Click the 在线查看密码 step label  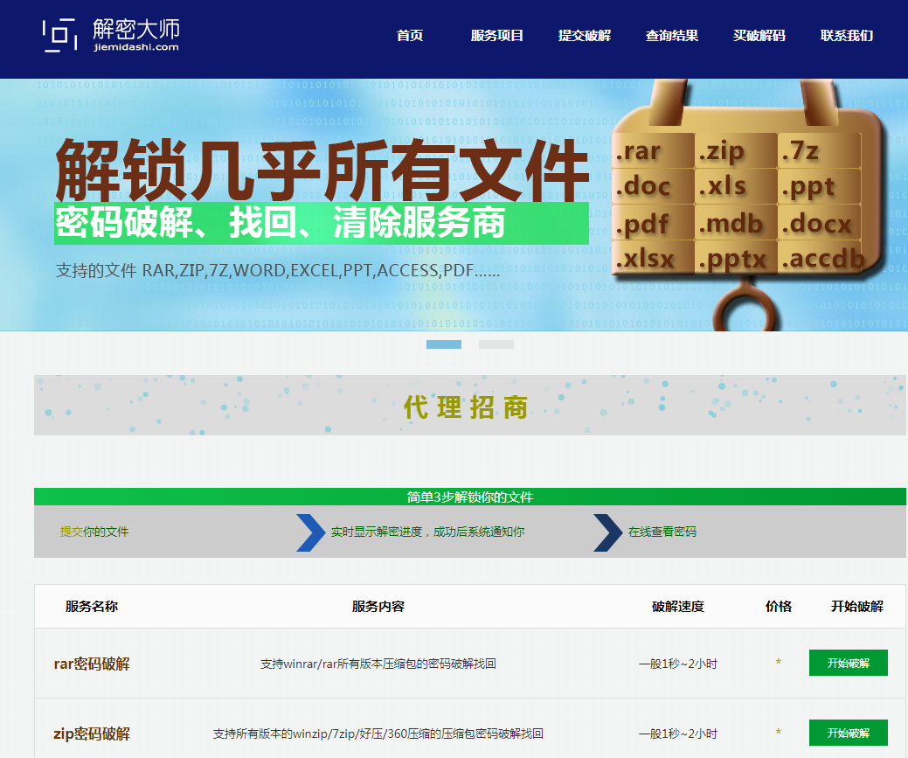tap(665, 531)
